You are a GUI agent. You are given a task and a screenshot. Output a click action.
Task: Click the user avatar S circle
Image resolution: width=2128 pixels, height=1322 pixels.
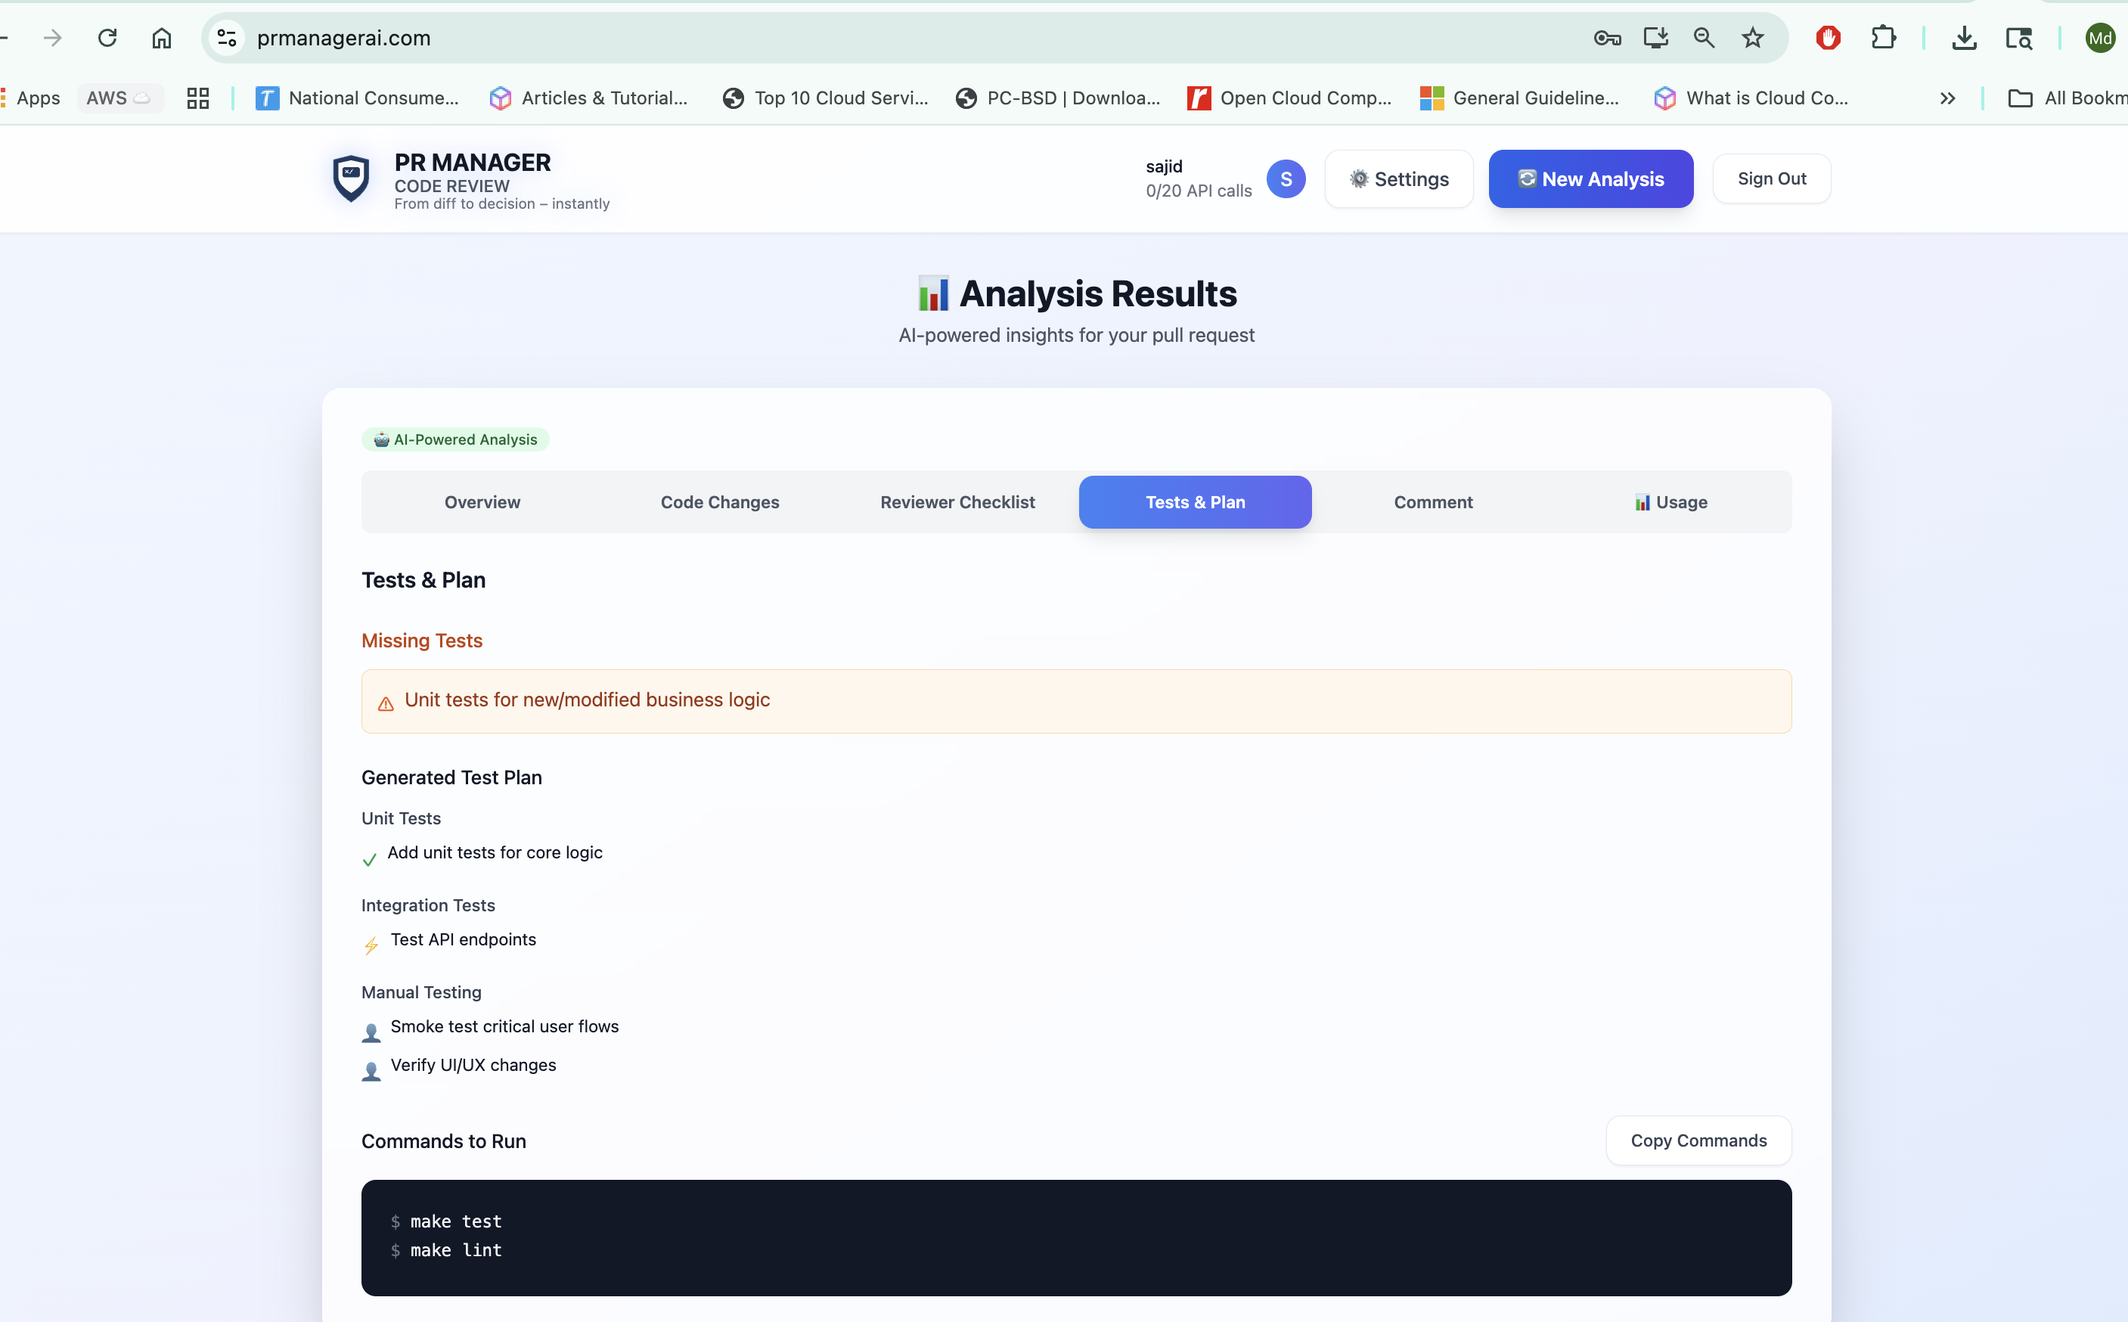click(1285, 179)
